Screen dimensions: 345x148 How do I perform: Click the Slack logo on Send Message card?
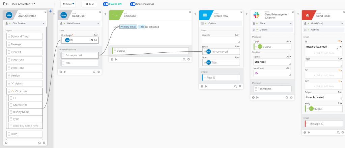(x=257, y=15)
